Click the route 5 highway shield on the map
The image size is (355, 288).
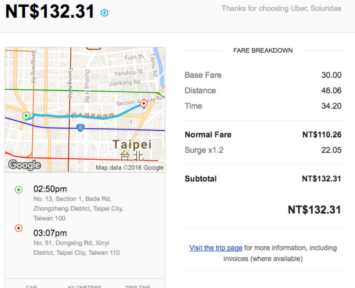tap(80, 128)
